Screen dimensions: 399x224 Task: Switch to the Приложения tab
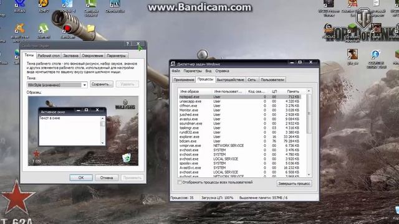[184, 80]
